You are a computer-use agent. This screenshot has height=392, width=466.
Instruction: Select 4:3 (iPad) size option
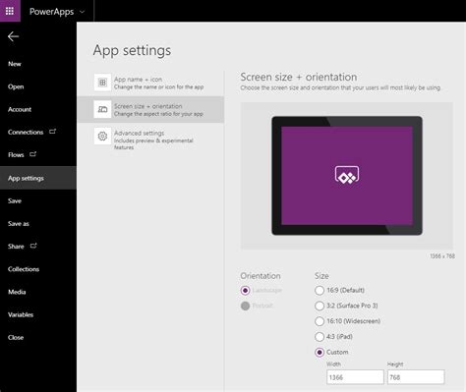tap(320, 337)
